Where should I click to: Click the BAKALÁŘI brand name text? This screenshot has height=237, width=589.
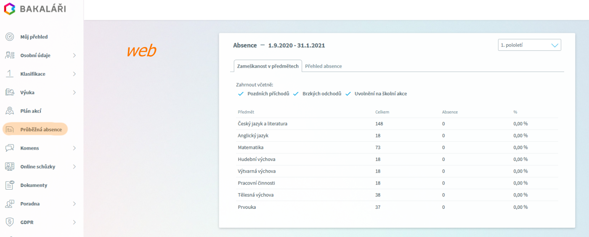tap(42, 8)
